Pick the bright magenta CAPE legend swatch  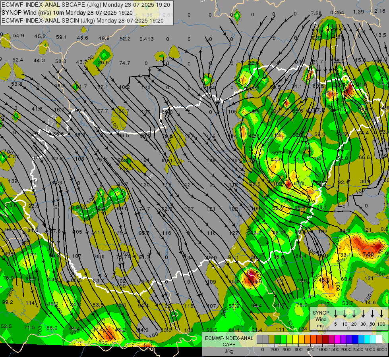click(x=337, y=339)
